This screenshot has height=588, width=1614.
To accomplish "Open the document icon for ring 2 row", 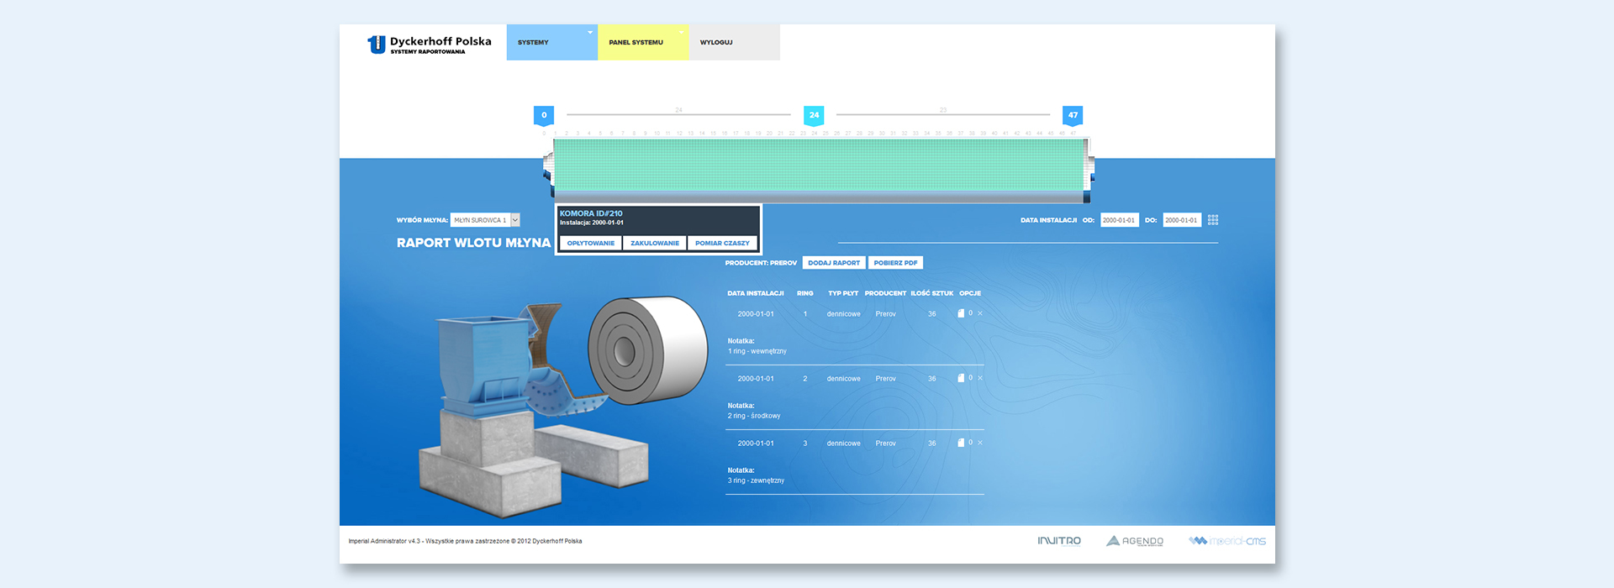I will click(961, 378).
